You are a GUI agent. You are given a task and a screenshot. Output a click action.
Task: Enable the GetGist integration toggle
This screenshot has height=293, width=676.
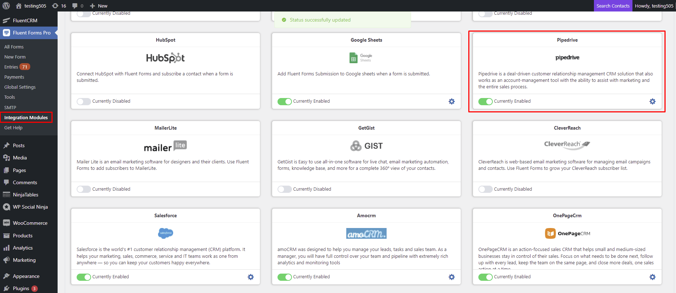click(284, 189)
